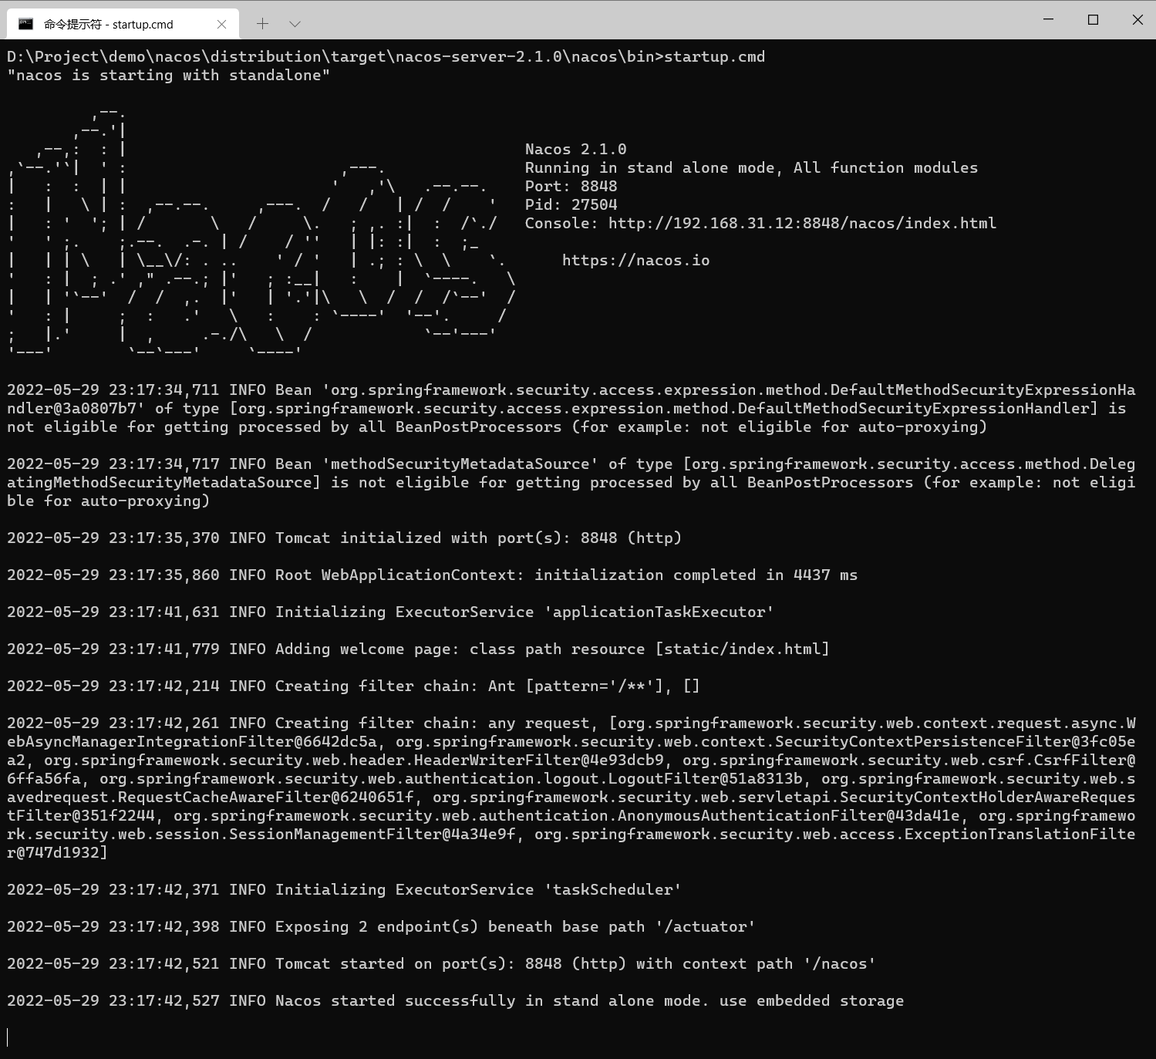Close the startup.cmd tab

point(222,24)
